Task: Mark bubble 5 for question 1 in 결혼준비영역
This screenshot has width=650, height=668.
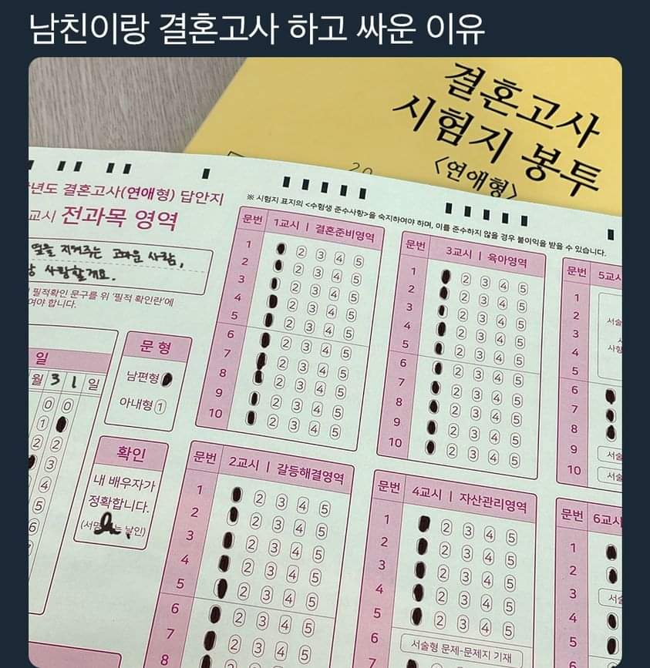Action: tap(359, 261)
